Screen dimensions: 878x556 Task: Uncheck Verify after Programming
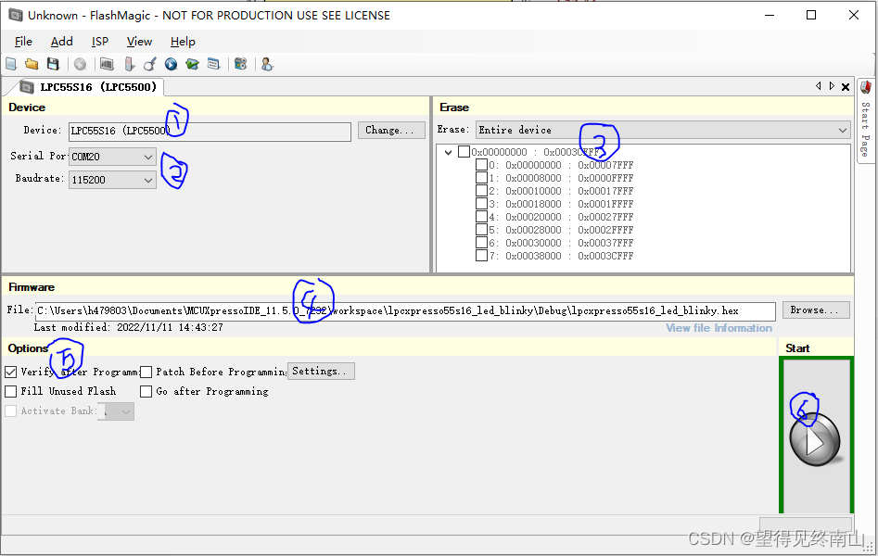click(x=9, y=371)
